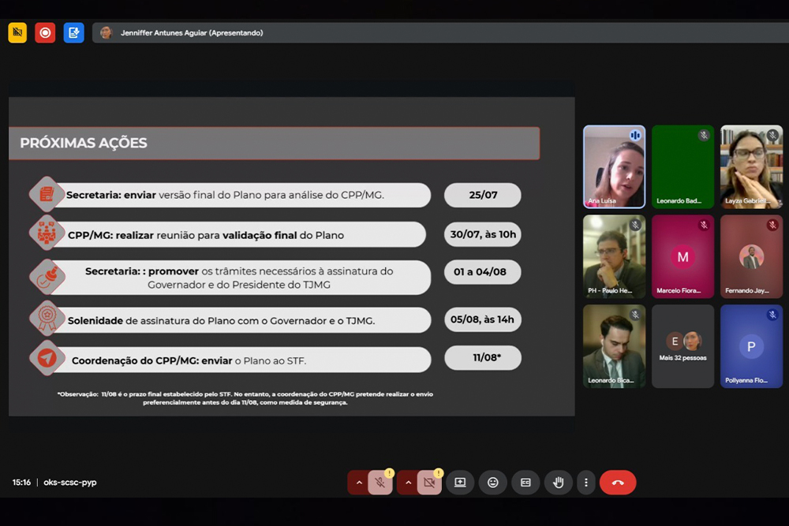
Task: Click Marcelo Fiora's participant tile
Action: click(x=682, y=256)
